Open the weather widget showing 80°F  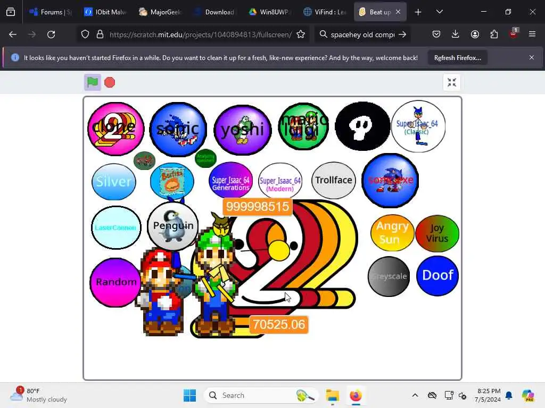pyautogui.click(x=39, y=395)
